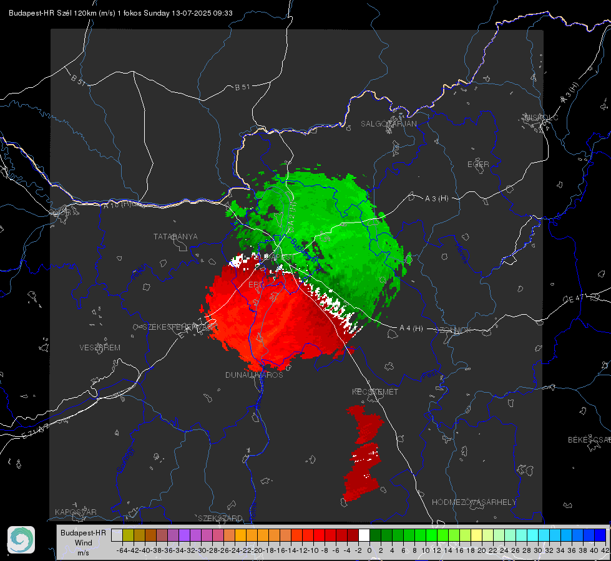Click the MISKOLC city label
This screenshot has width=611, height=561.
point(541,117)
